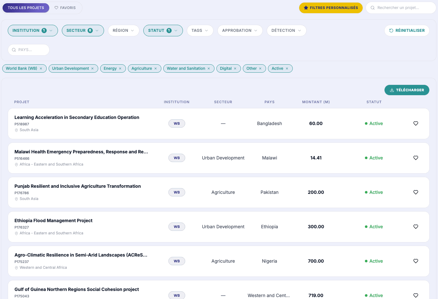Switch to the Tous les projets tab

point(26,8)
